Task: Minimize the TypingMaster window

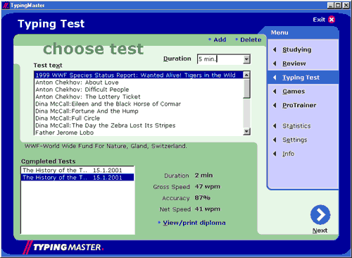Action: coord(330,5)
